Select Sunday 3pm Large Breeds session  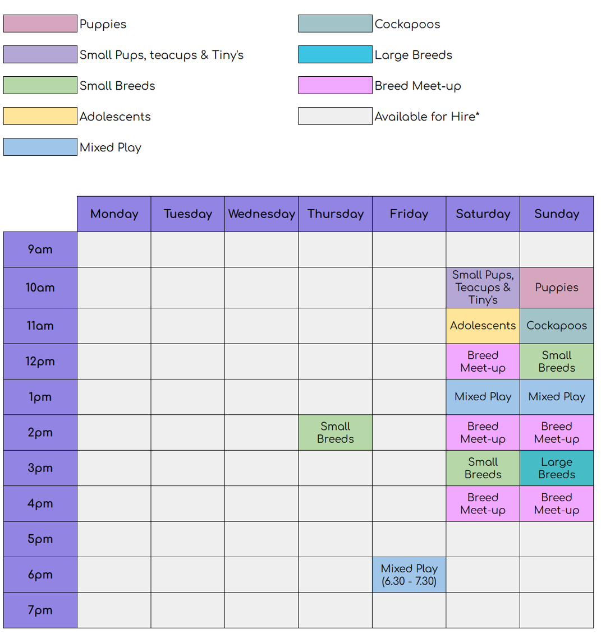[557, 468]
